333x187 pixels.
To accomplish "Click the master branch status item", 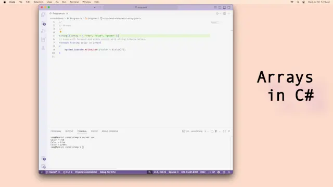I will [x=52, y=172].
